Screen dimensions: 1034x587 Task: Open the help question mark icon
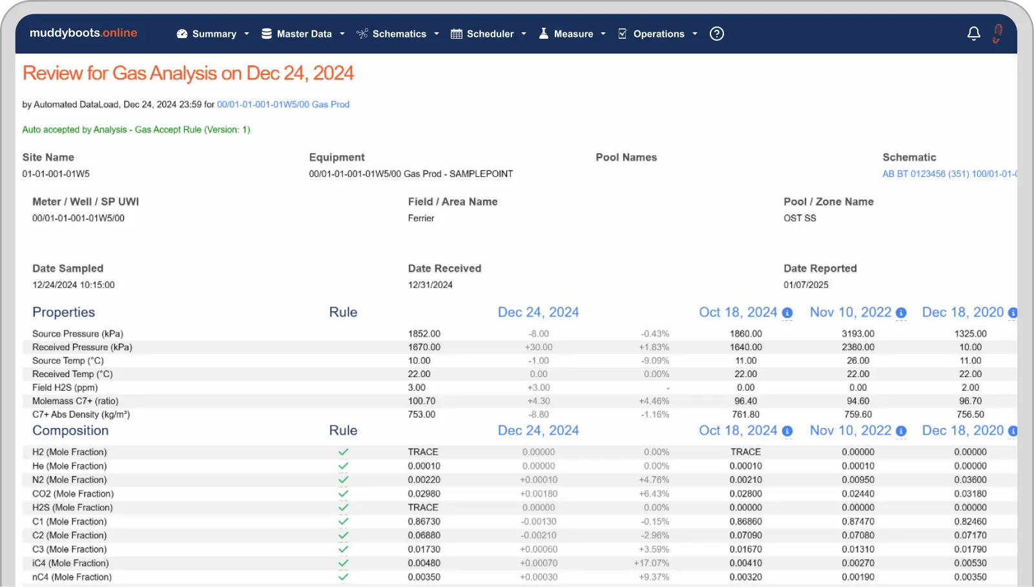716,34
